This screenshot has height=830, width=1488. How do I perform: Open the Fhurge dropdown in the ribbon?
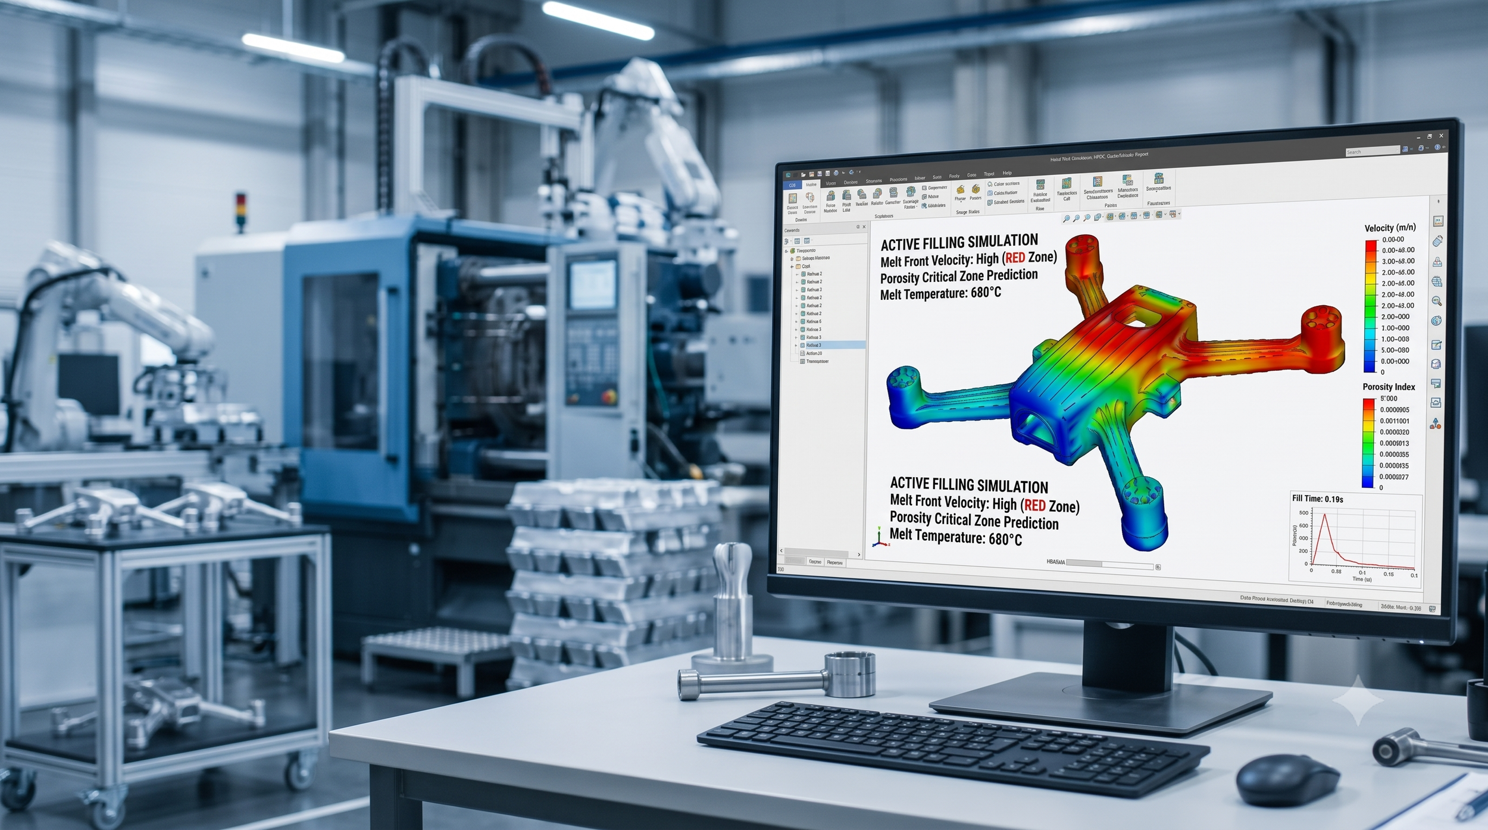pos(960,193)
